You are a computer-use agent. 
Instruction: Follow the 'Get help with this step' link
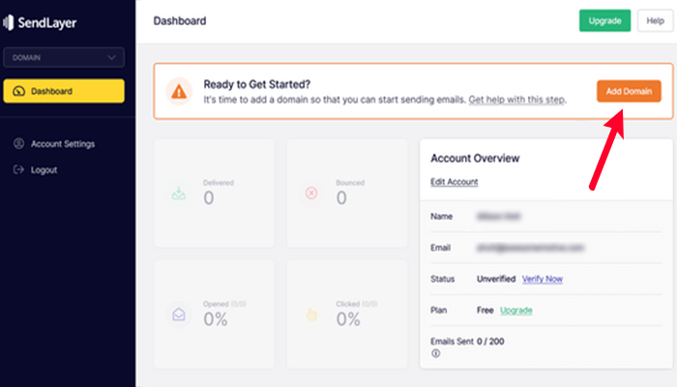click(517, 100)
